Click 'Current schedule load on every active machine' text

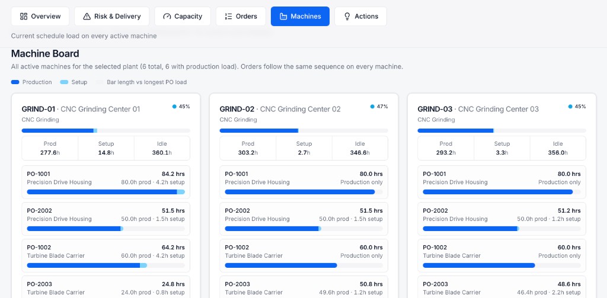pos(84,36)
